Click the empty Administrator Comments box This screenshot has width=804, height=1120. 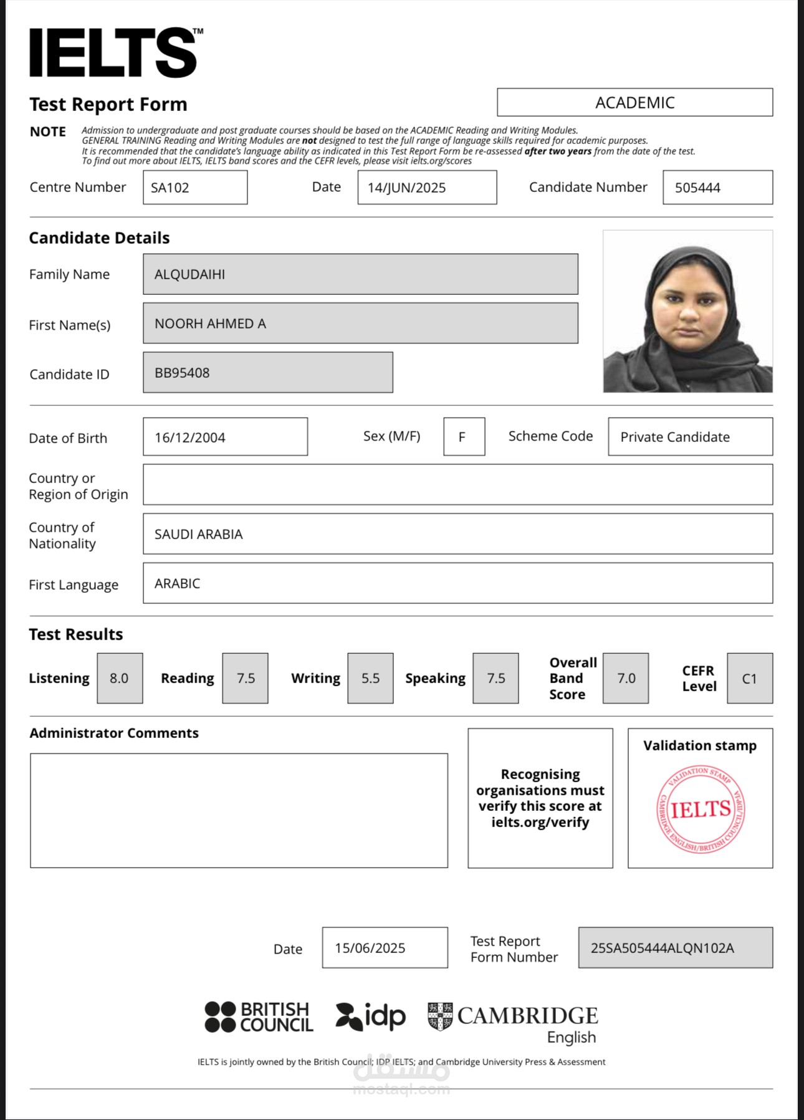click(x=239, y=810)
